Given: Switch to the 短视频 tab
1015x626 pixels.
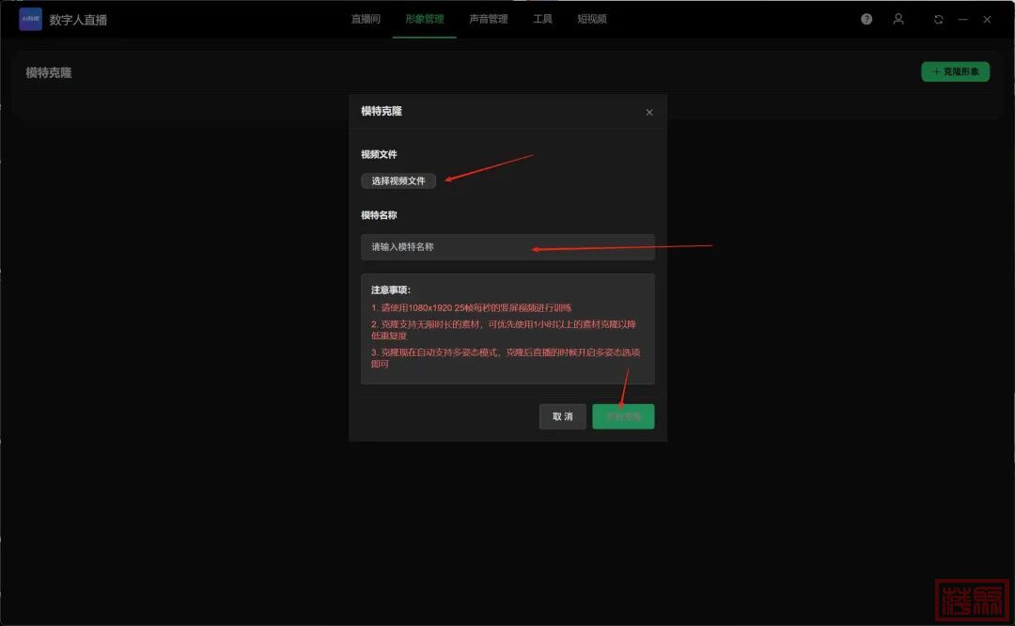Looking at the screenshot, I should [592, 19].
